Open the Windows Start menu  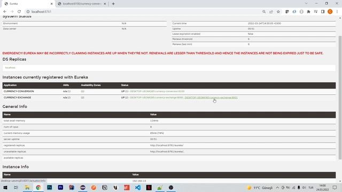click(x=5, y=187)
